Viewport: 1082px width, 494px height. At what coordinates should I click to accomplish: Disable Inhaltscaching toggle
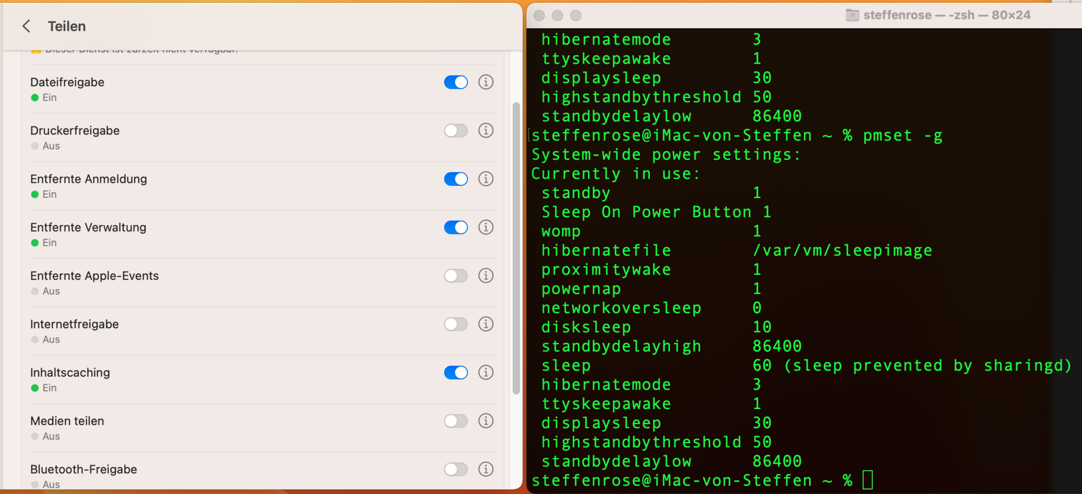tap(456, 373)
